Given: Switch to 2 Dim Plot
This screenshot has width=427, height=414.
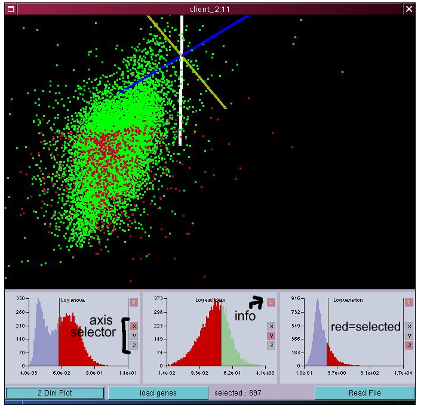Looking at the screenshot, I should point(55,393).
